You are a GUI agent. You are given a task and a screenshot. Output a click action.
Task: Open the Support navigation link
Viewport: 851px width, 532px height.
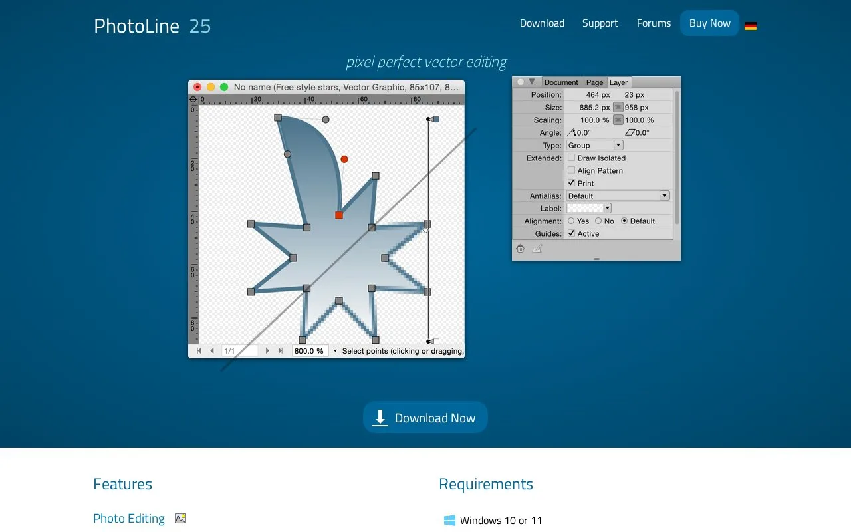600,23
